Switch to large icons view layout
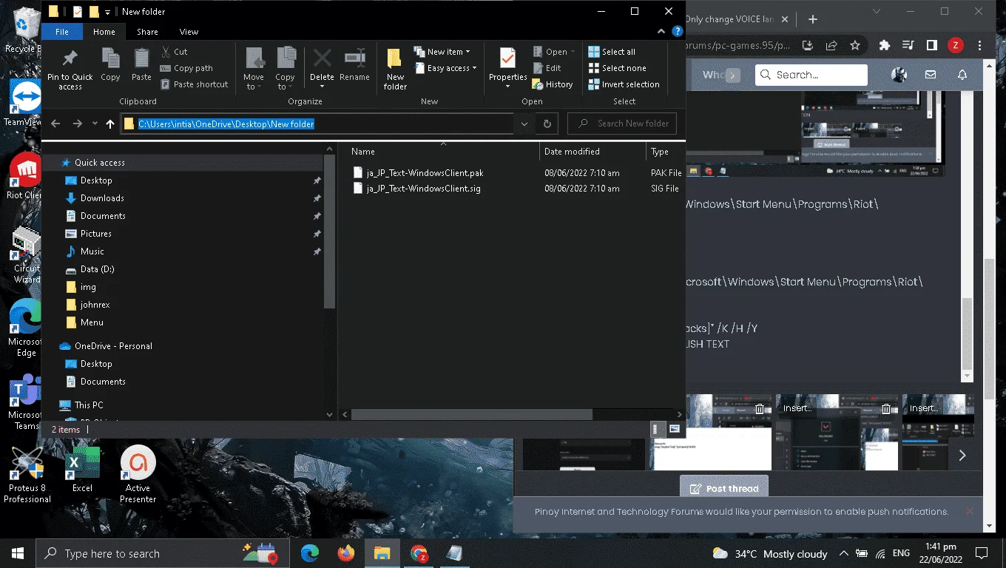Viewport: 1006px width, 568px height. [x=674, y=429]
